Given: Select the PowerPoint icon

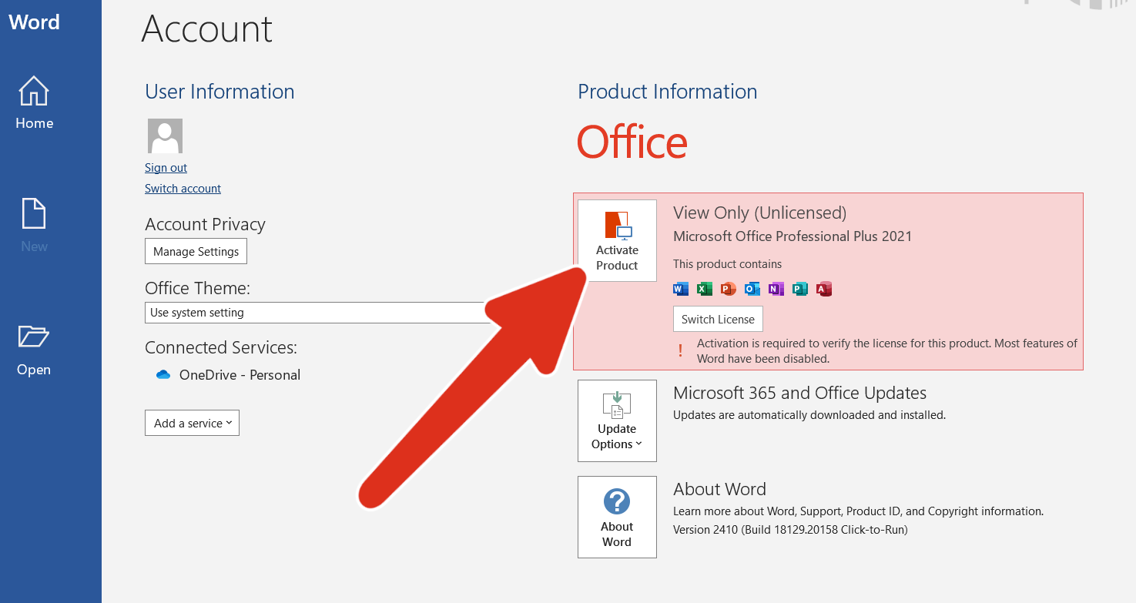Looking at the screenshot, I should (x=728, y=288).
